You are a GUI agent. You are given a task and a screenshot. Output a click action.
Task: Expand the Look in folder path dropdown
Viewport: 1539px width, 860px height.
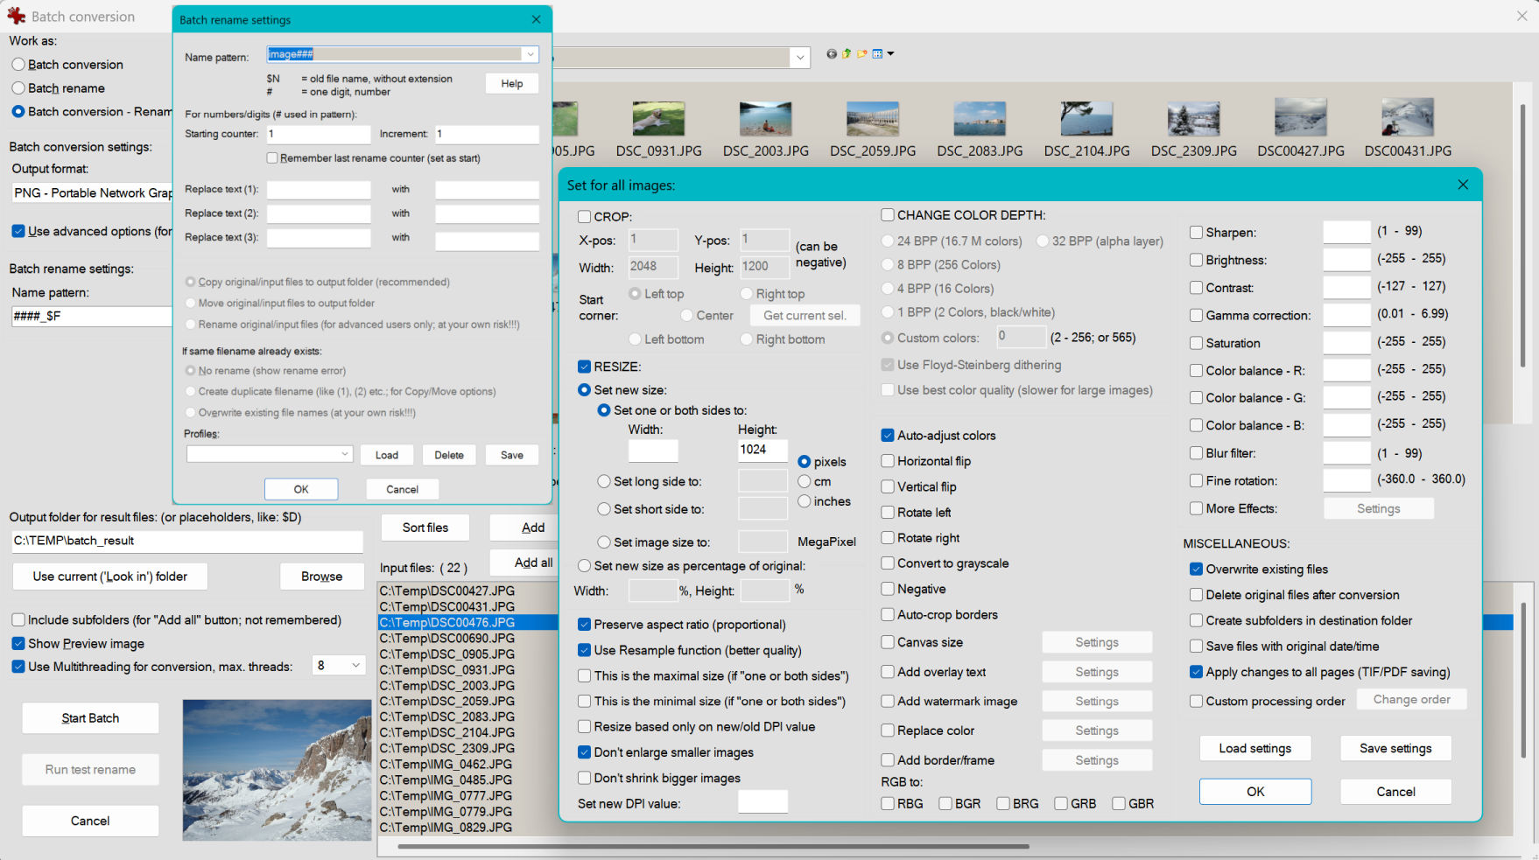point(799,58)
